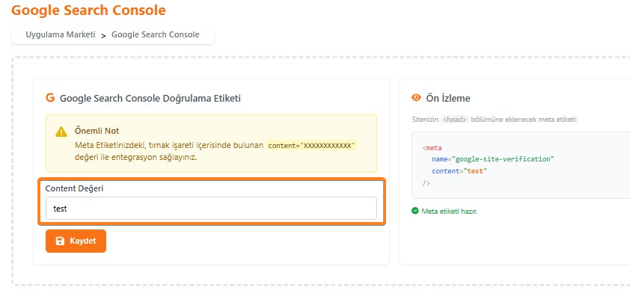The height and width of the screenshot is (293, 630).
Task: Click the Önemli Not warning triangle icon
Action: (61, 132)
